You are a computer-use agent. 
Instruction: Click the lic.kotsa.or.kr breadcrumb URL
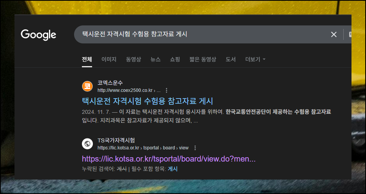click(143, 148)
